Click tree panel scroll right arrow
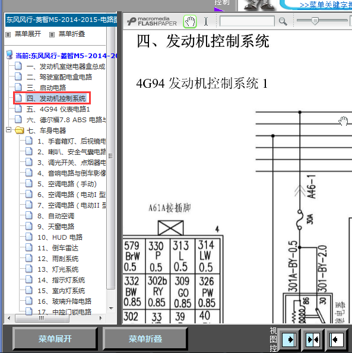 (x=101, y=318)
